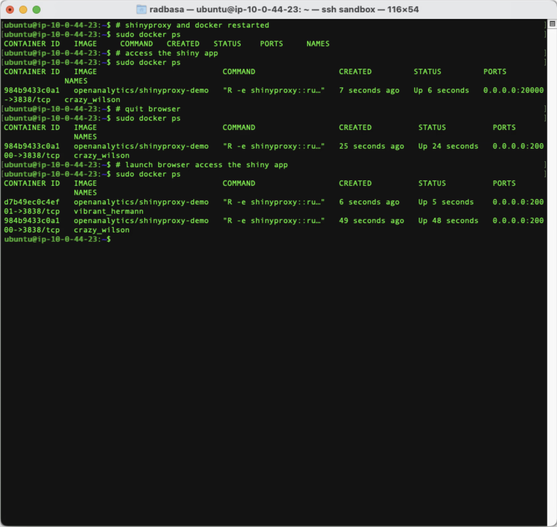Viewport: 557px width, 527px height.
Task: Click the status text Up 48 seconds
Action: point(447,220)
